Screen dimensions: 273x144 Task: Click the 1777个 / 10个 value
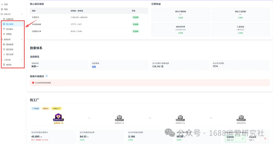76,24
